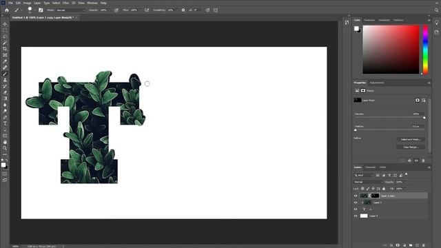441x248 pixels.
Task: Select the Eyedropper tool
Action: pyautogui.click(x=5, y=61)
